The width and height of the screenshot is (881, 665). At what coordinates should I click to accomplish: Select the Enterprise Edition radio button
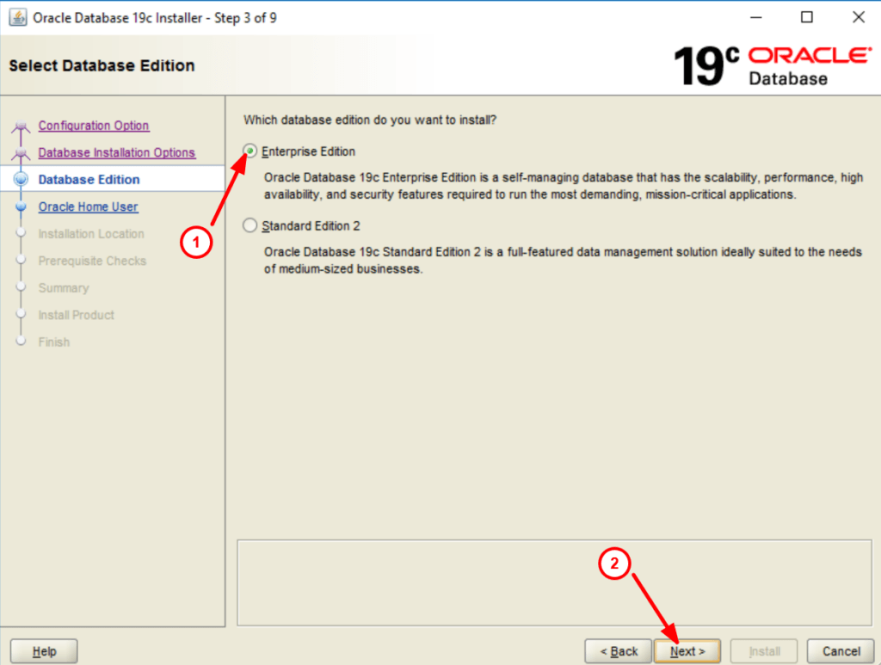pos(250,151)
